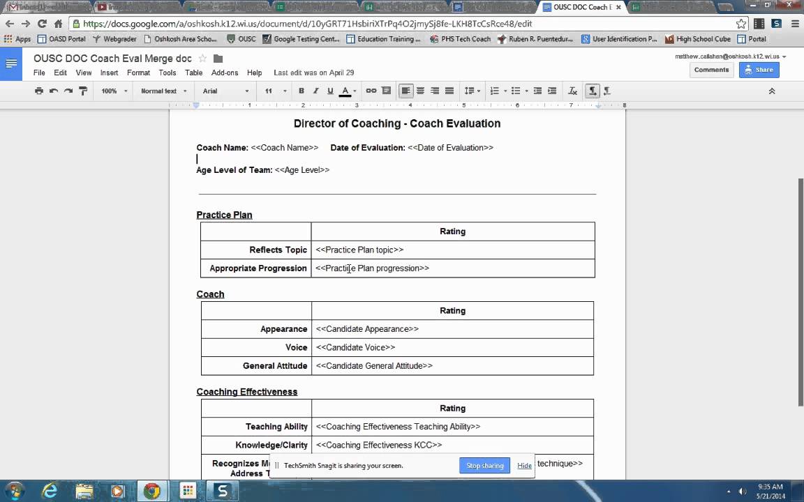The width and height of the screenshot is (804, 502).
Task: Move document using the folder icon
Action: (218, 59)
